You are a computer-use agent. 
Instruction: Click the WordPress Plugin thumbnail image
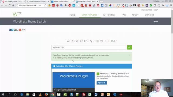pyautogui.click(x=74, y=82)
